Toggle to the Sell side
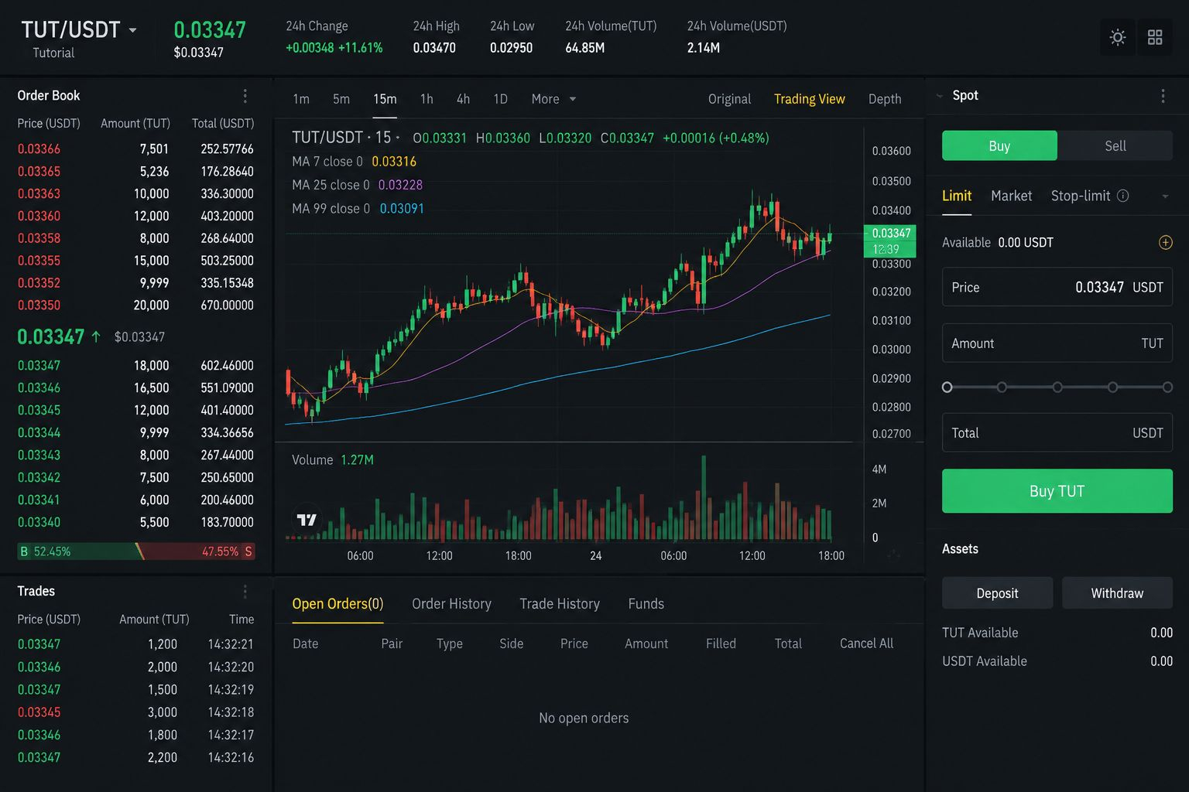Image resolution: width=1189 pixels, height=792 pixels. (1115, 146)
